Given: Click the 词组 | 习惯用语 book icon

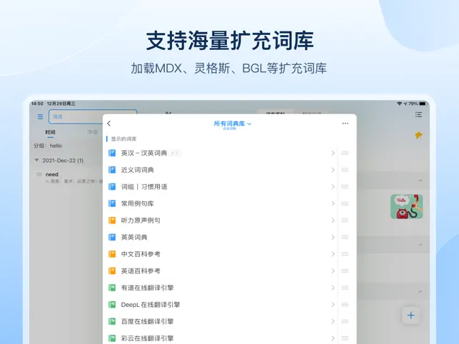Looking at the screenshot, I should (112, 187).
